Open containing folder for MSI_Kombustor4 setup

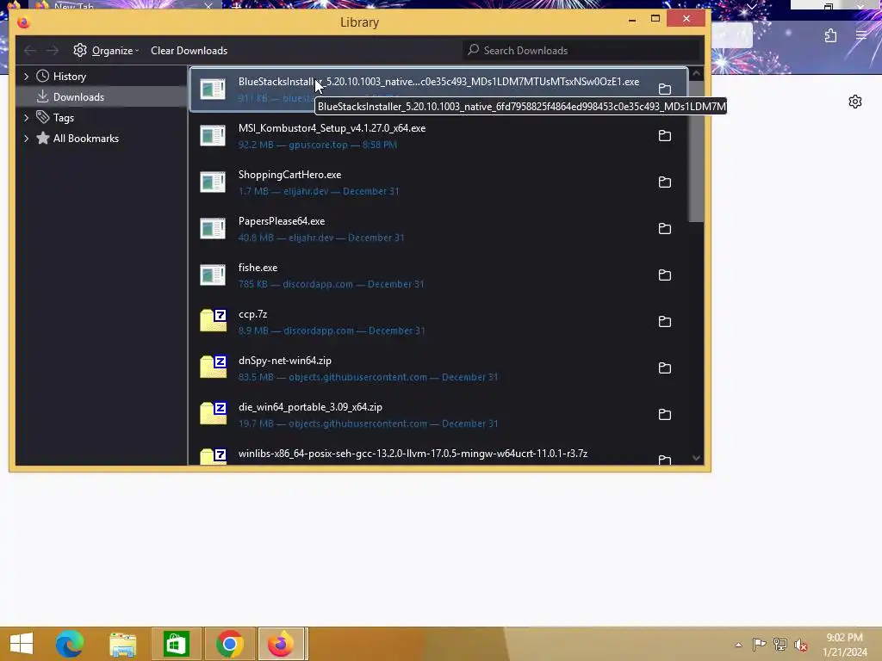[x=664, y=135]
